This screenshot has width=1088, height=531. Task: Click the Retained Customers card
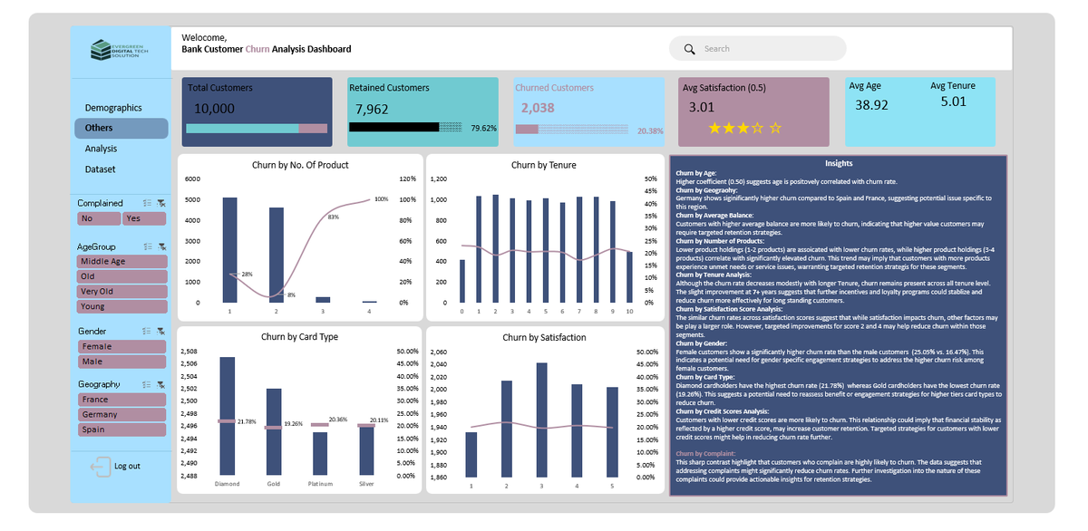point(423,111)
